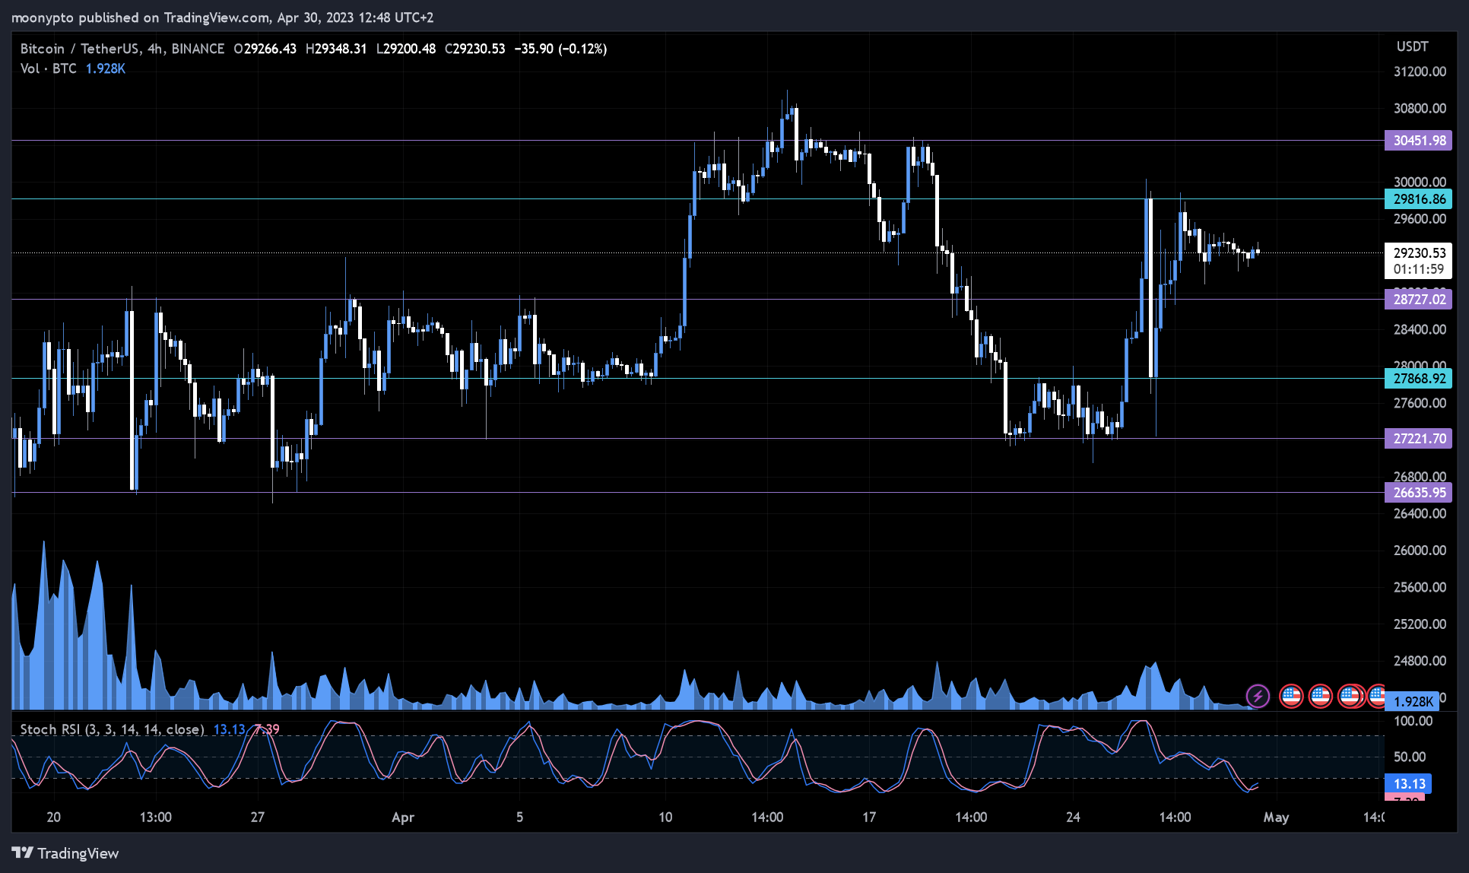Image resolution: width=1469 pixels, height=873 pixels.
Task: Click the 24800.00 price axis tick
Action: [x=1420, y=660]
